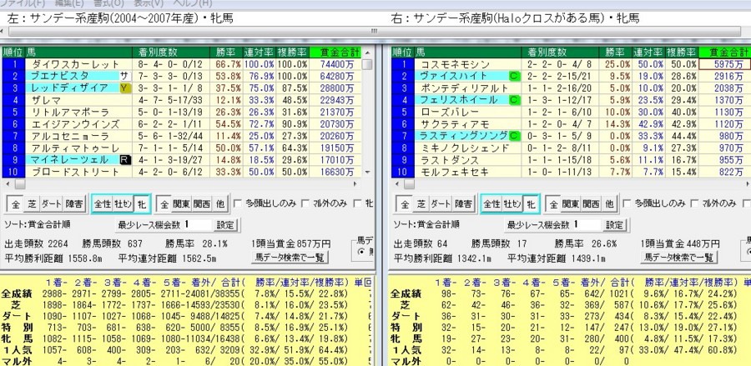Select the リトルアマポーラ row

tap(182, 112)
